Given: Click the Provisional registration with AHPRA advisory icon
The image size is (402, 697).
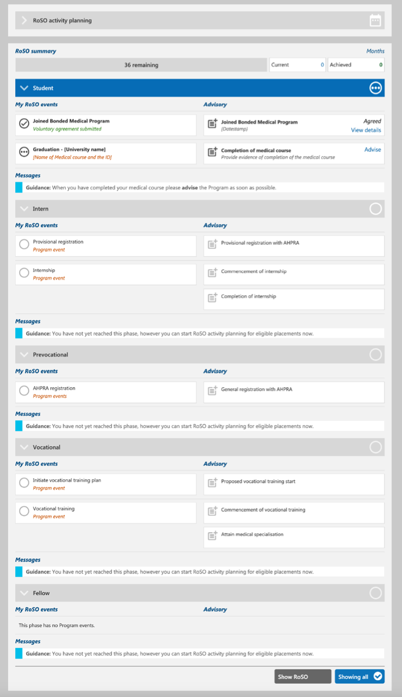Looking at the screenshot, I should (x=212, y=245).
